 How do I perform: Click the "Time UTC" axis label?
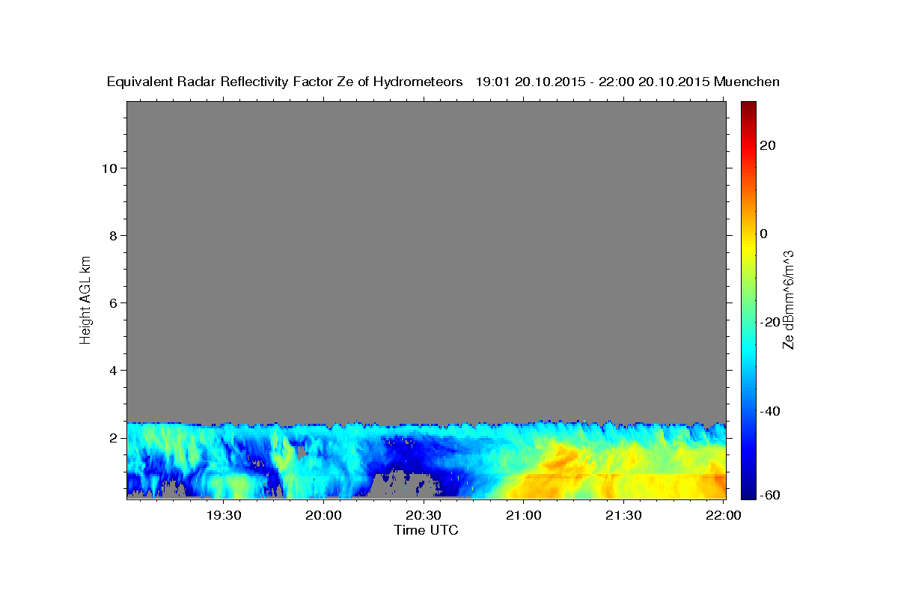tap(426, 530)
